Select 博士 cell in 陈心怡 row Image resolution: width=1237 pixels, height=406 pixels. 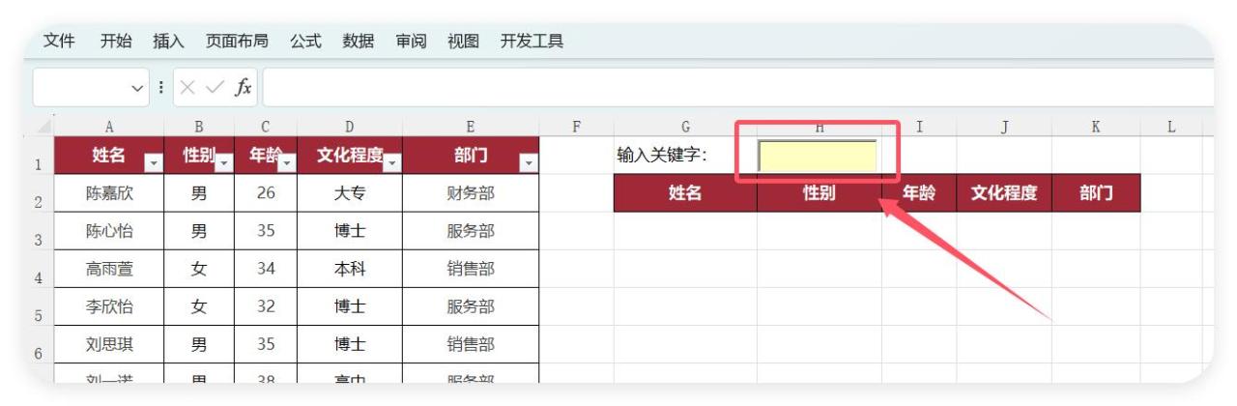[x=350, y=231]
